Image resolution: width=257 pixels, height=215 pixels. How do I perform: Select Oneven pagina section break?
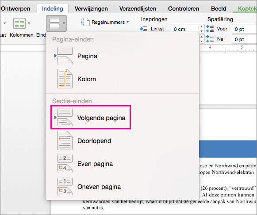point(122,187)
